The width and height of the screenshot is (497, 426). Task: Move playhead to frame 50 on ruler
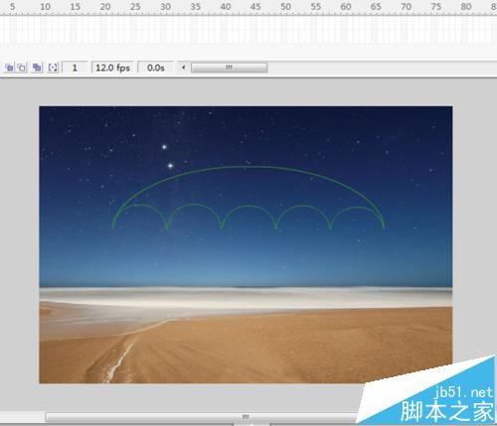click(x=285, y=7)
